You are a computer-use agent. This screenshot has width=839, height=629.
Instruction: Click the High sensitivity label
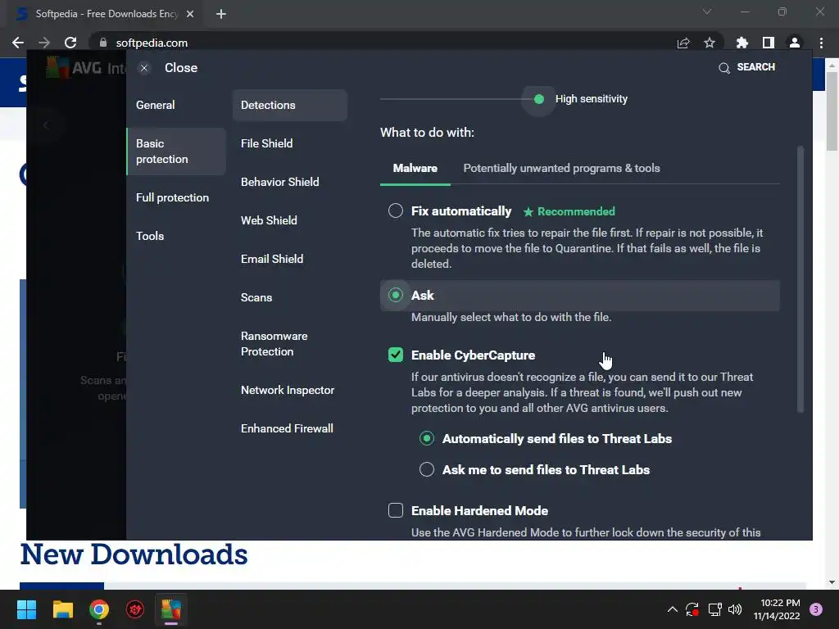pyautogui.click(x=592, y=99)
